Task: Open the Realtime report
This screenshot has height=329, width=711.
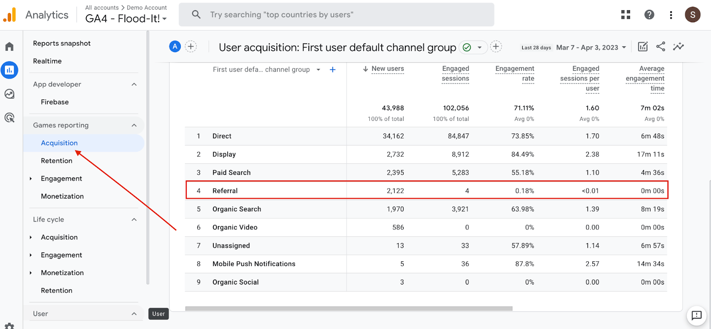Action: tap(47, 61)
